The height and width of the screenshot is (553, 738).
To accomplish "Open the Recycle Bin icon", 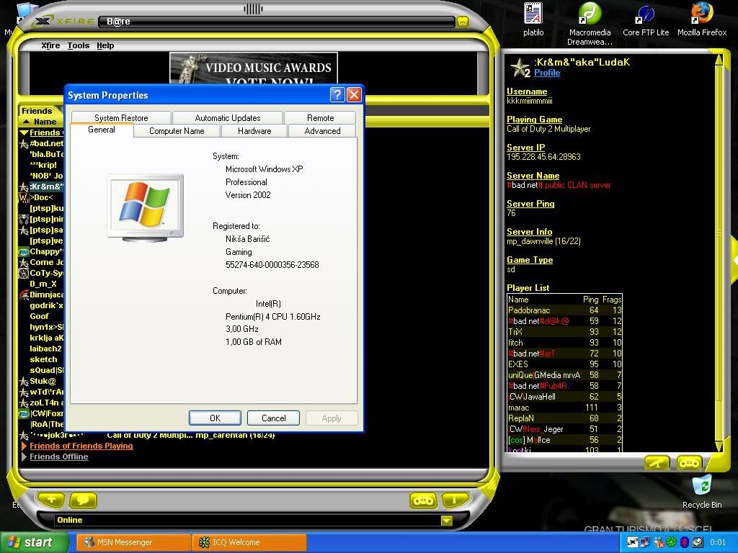I will 702,492.
